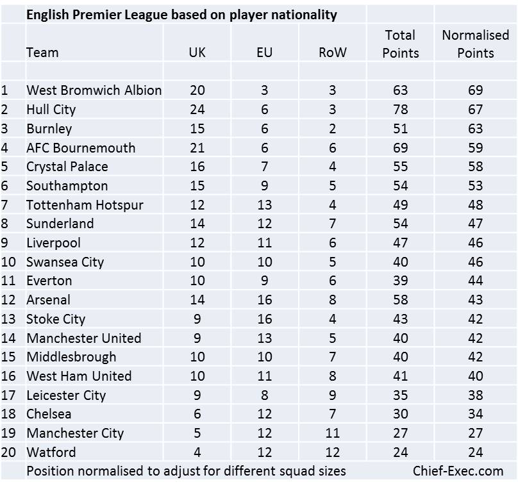Select the Leicester City team cell
Image resolution: width=518 pixels, height=489 pixels.
66,395
